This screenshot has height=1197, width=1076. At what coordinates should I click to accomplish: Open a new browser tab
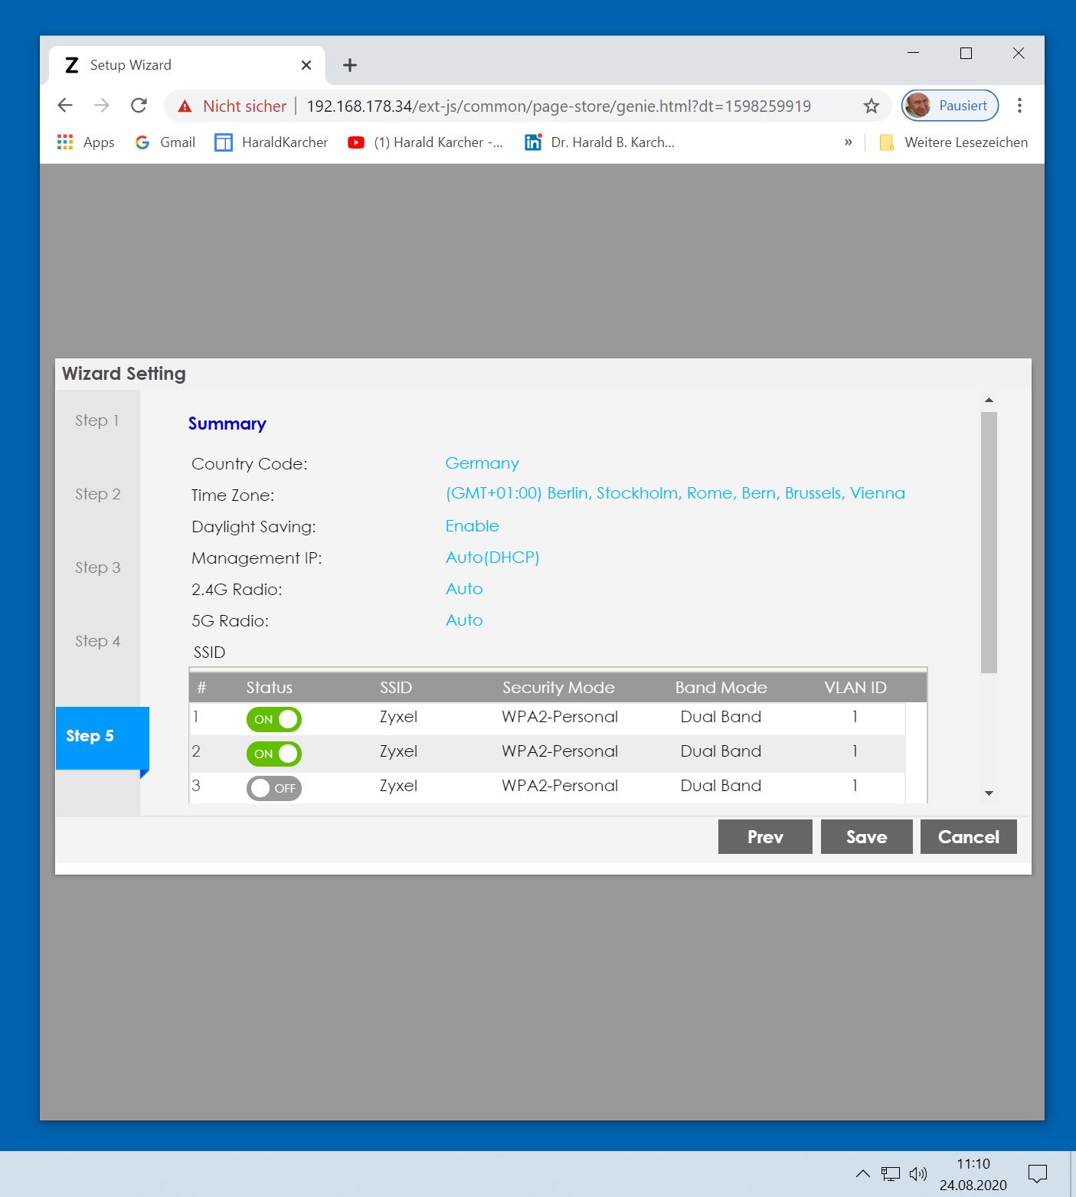[350, 65]
